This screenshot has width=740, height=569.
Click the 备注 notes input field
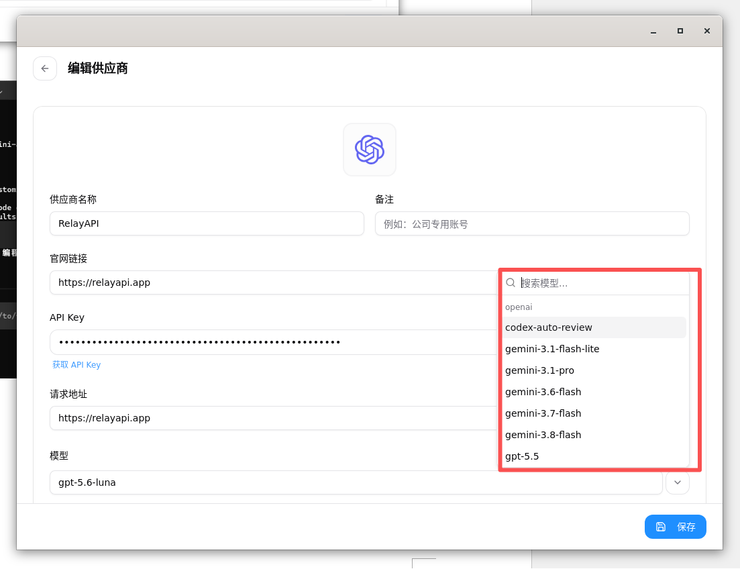532,224
